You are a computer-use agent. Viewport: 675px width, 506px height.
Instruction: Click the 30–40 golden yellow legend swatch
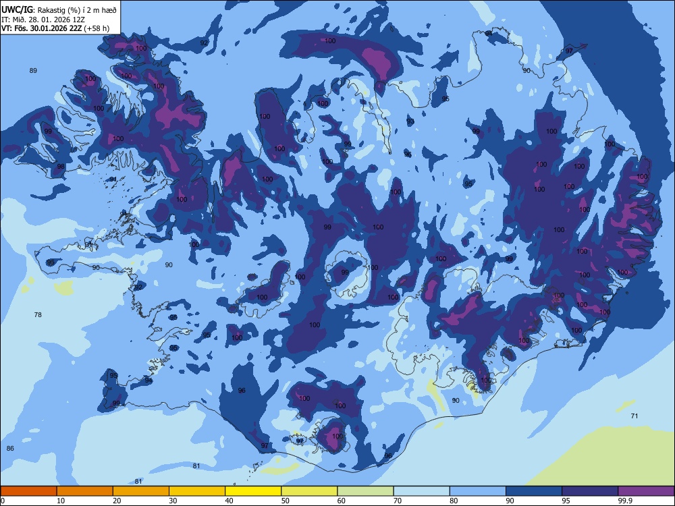[197, 491]
